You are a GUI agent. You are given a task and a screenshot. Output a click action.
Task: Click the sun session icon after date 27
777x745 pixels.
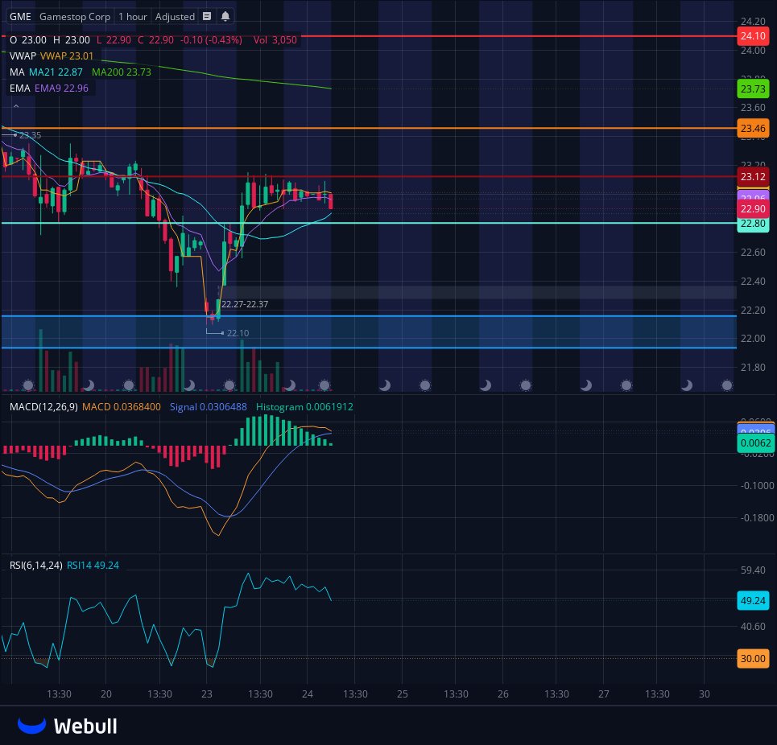(x=626, y=385)
